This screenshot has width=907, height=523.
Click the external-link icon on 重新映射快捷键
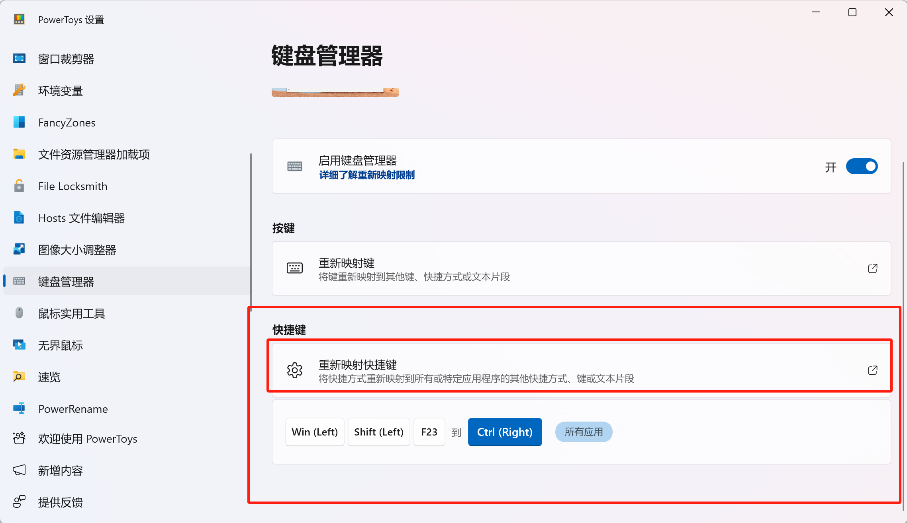(x=872, y=370)
